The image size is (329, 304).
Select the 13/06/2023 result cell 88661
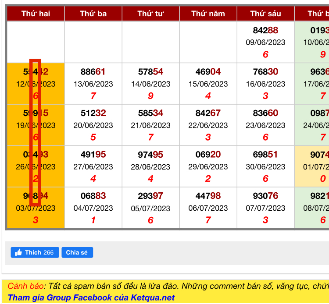coord(93,83)
